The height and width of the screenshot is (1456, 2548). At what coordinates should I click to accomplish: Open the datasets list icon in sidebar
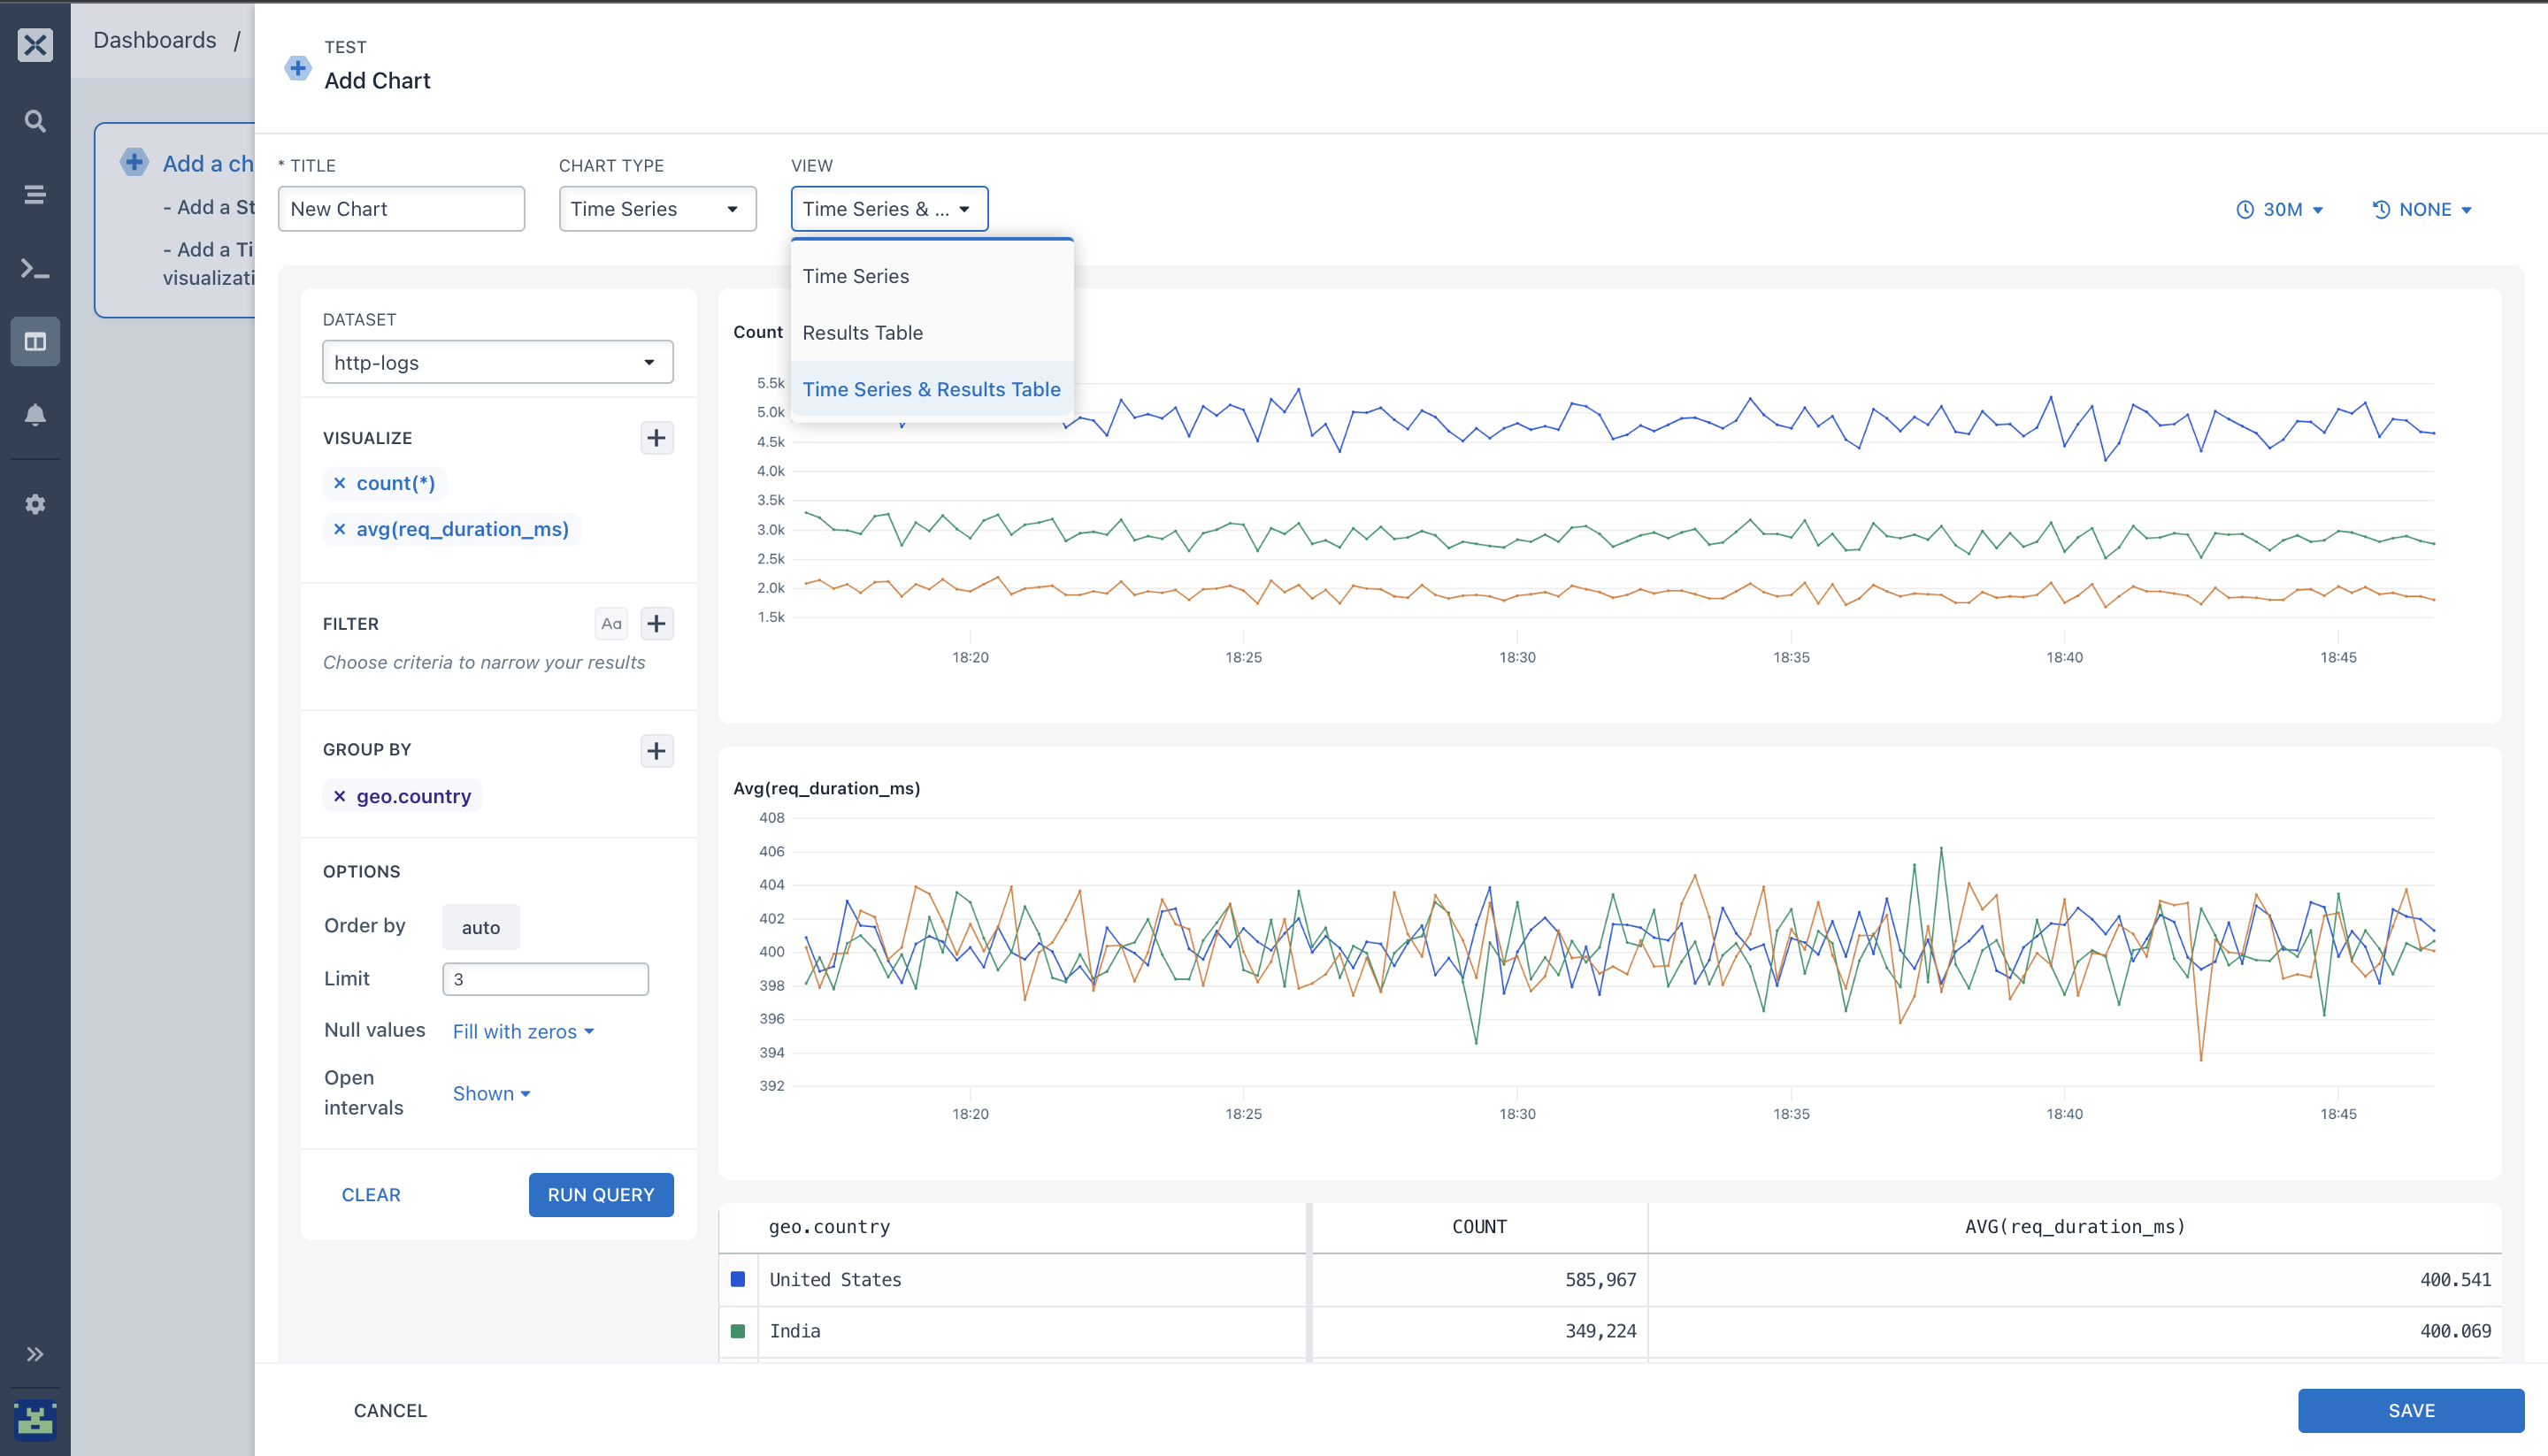tap(35, 195)
